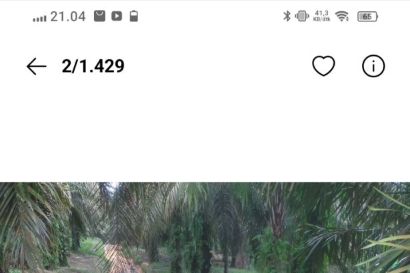Tap the back arrow

click(x=37, y=67)
